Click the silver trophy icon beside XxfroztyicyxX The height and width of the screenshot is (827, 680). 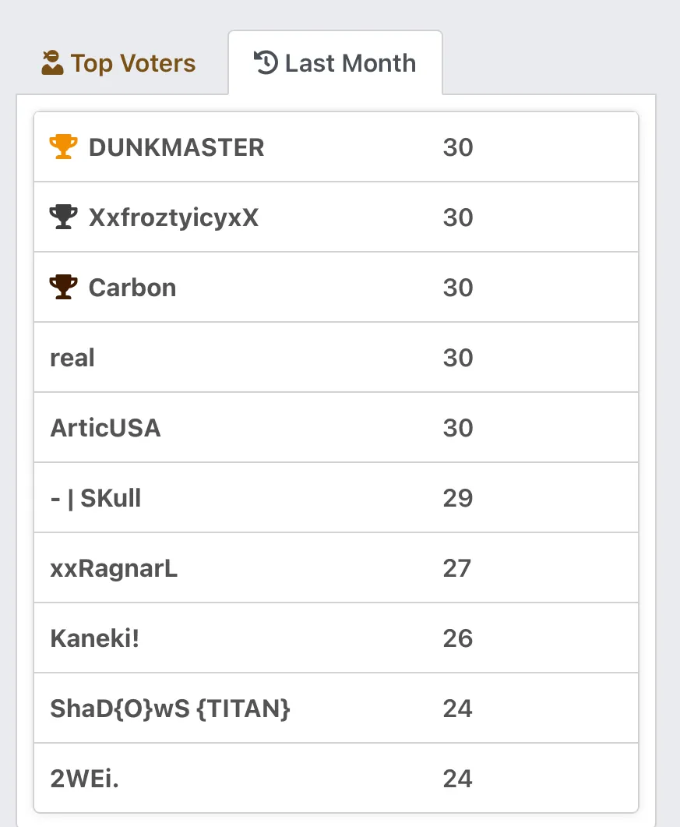coord(63,217)
